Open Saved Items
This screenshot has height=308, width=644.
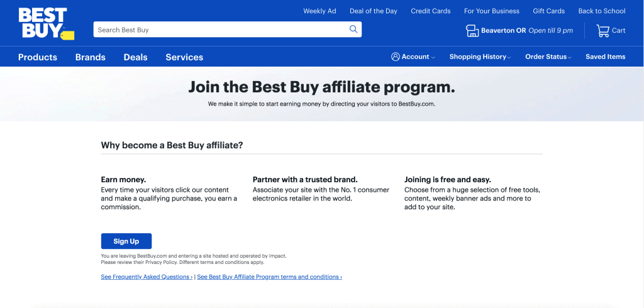(x=606, y=57)
